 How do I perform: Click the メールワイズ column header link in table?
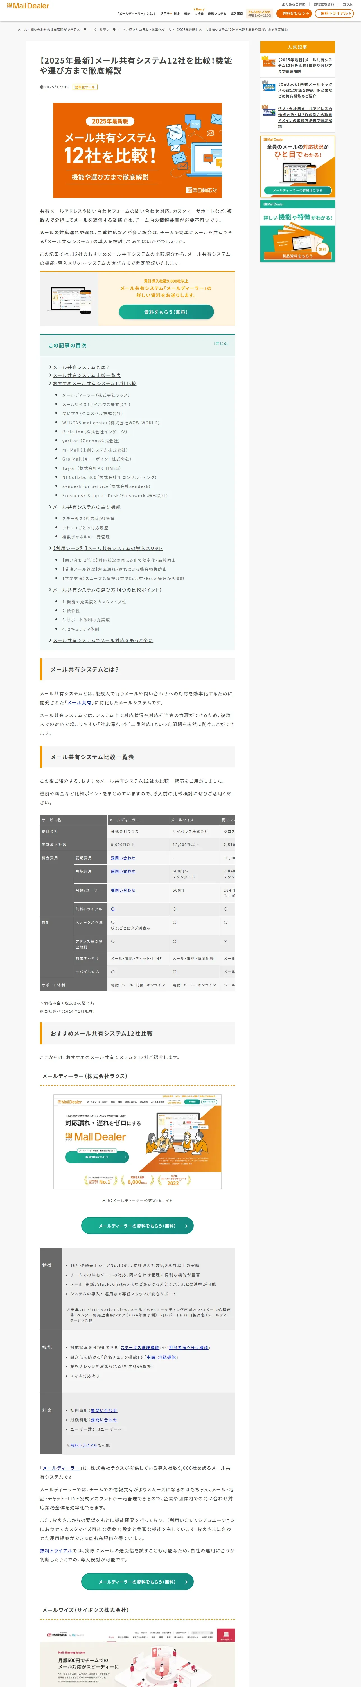183,820
